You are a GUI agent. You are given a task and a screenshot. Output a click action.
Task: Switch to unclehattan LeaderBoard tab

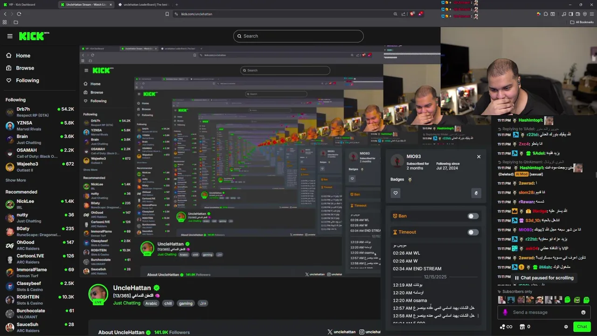(x=143, y=5)
